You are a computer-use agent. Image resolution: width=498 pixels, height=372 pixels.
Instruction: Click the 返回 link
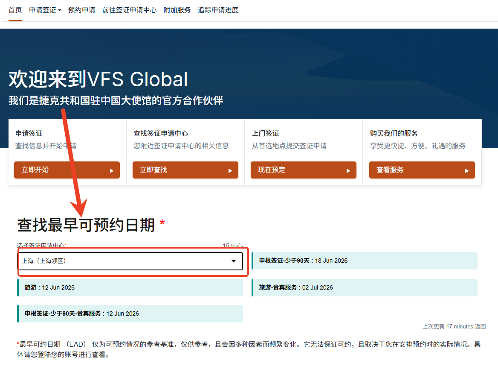tap(480, 326)
